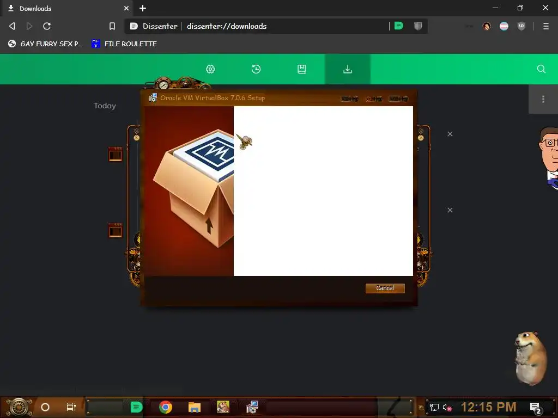Select Downloads icon in green toolbar

click(x=348, y=69)
